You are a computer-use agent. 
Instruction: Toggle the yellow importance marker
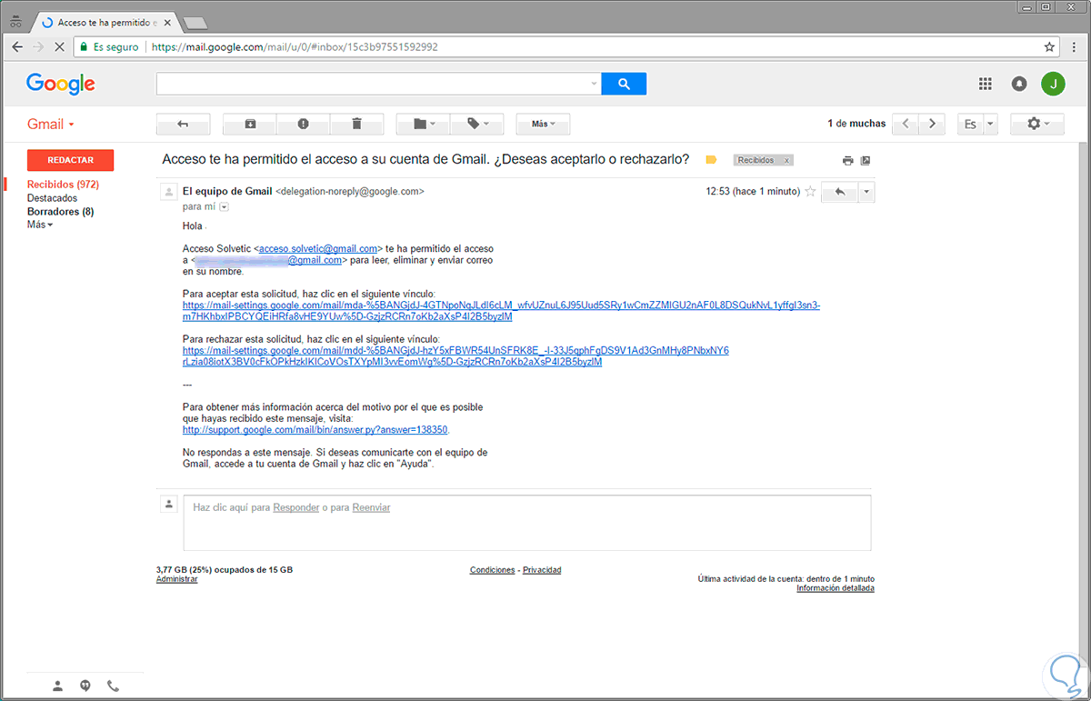tap(711, 160)
